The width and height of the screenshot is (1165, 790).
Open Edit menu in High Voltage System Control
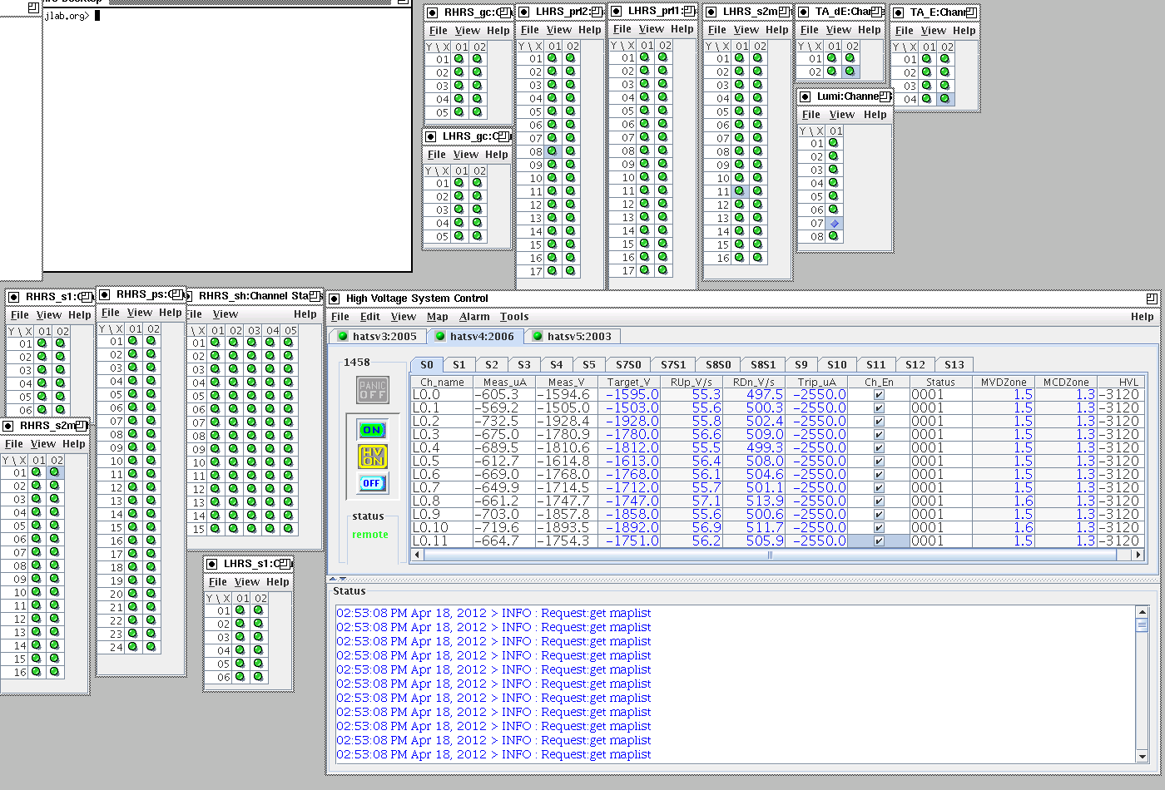pos(370,317)
